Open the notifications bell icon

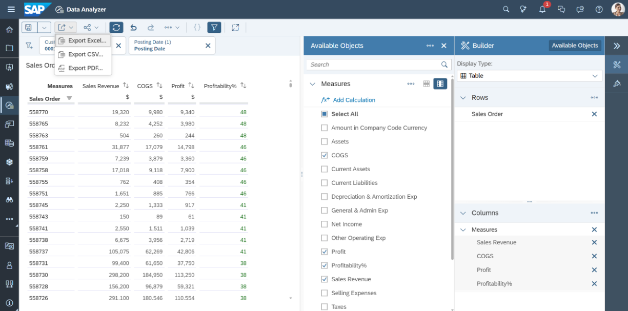click(x=542, y=9)
